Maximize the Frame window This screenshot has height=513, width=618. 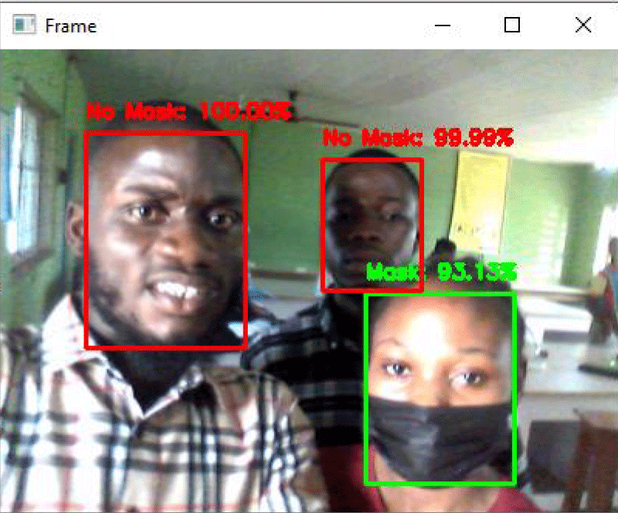[x=512, y=25]
